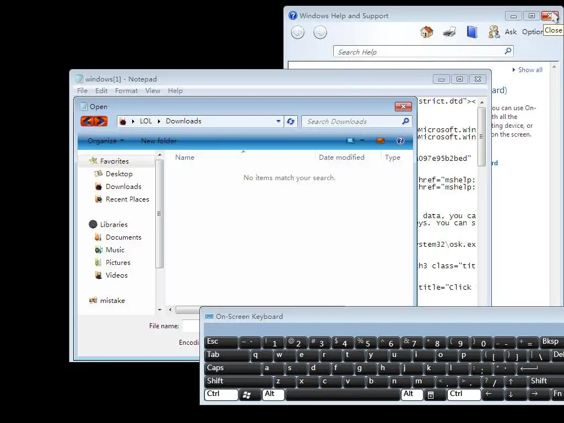Click Notepad vertical scrollbar thumb
This screenshot has height=423, width=564.
click(x=481, y=137)
